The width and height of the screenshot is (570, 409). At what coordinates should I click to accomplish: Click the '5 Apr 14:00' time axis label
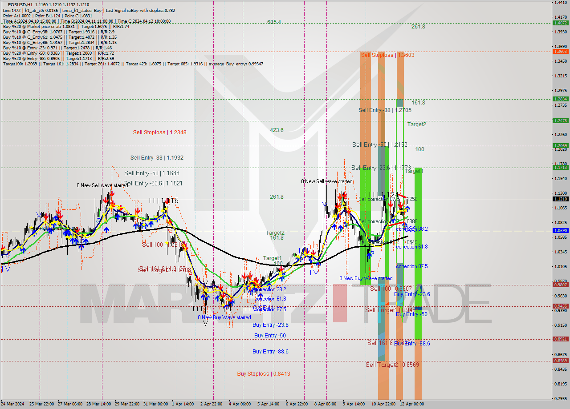point(268,404)
